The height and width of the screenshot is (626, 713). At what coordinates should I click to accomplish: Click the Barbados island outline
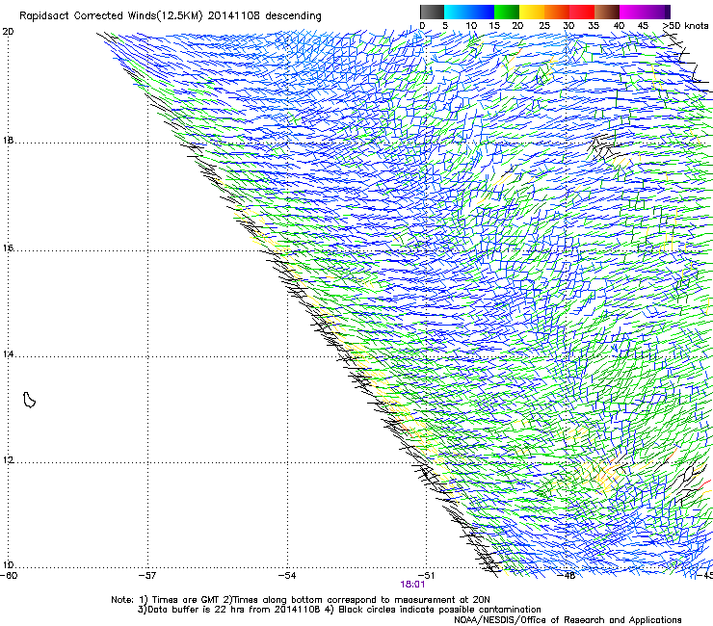tap(29, 400)
